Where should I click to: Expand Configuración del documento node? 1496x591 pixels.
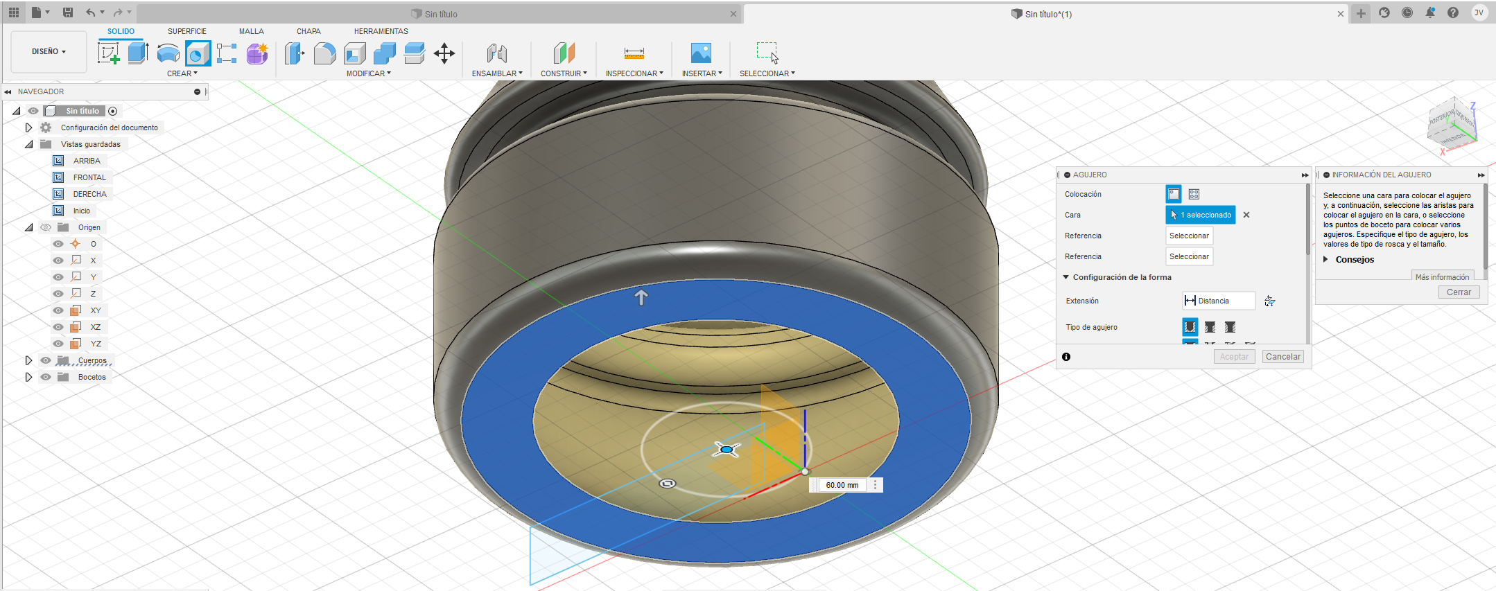click(28, 127)
